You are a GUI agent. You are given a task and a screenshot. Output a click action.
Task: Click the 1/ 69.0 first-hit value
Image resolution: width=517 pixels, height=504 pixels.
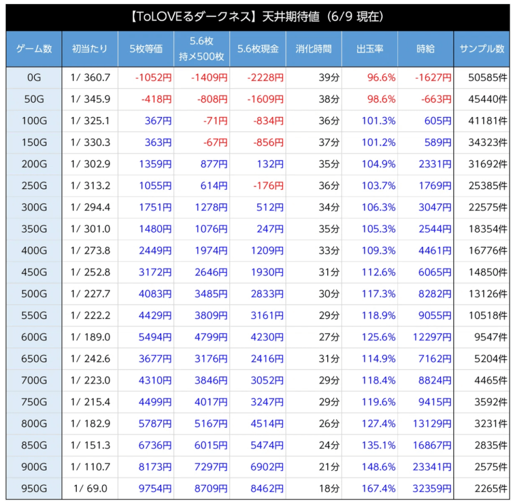[x=90, y=488]
